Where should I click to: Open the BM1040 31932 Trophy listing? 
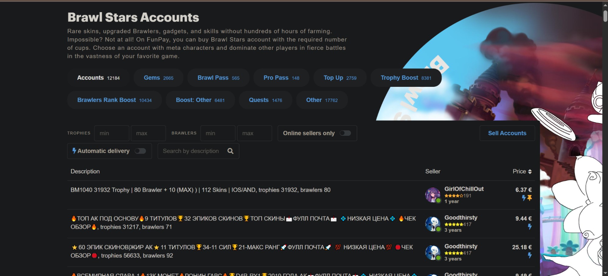pos(200,190)
